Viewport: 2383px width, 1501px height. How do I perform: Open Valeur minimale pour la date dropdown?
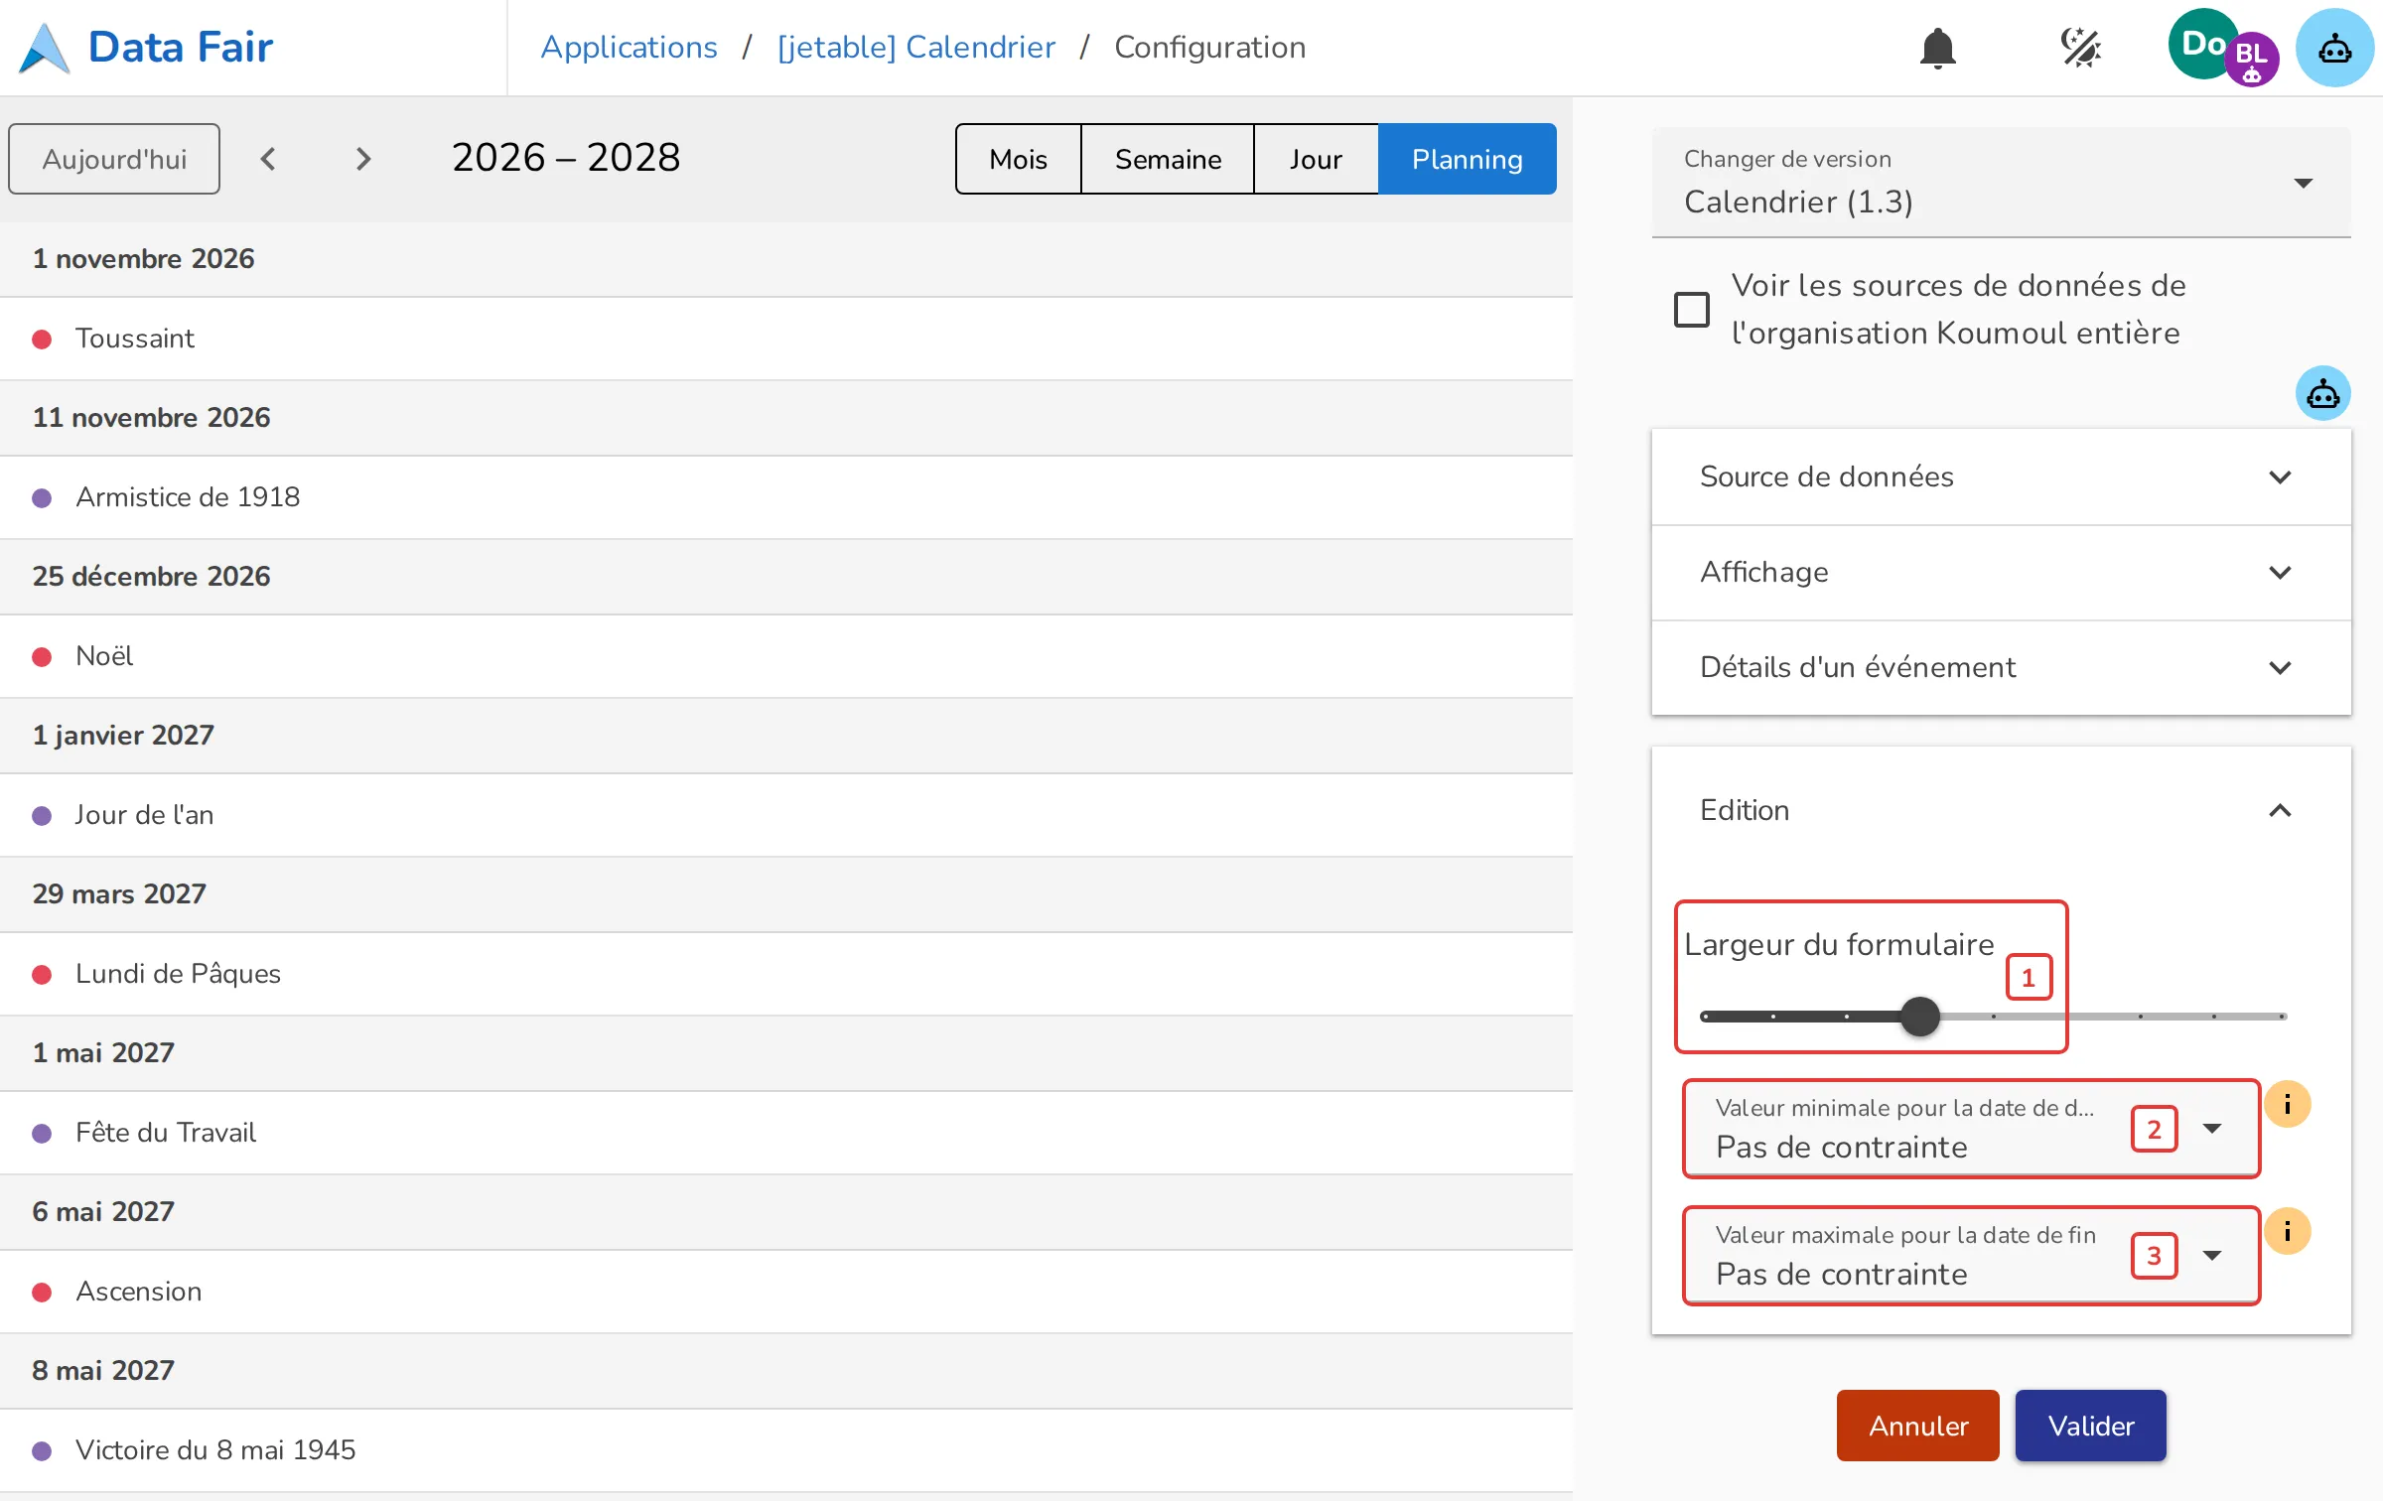tap(1972, 1129)
